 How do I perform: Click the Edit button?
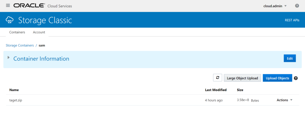290,58
